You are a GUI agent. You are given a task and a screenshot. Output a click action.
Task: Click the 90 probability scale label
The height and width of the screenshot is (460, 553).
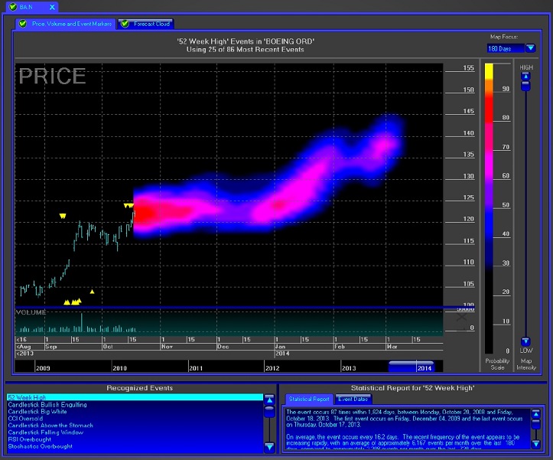click(x=506, y=89)
